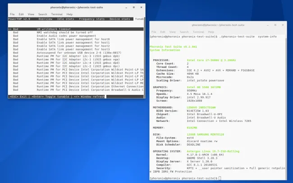Click 'Antergos Linux 18.7-ISO-Rolling' OS value
This screenshot has width=293, height=183.
(213, 152)
